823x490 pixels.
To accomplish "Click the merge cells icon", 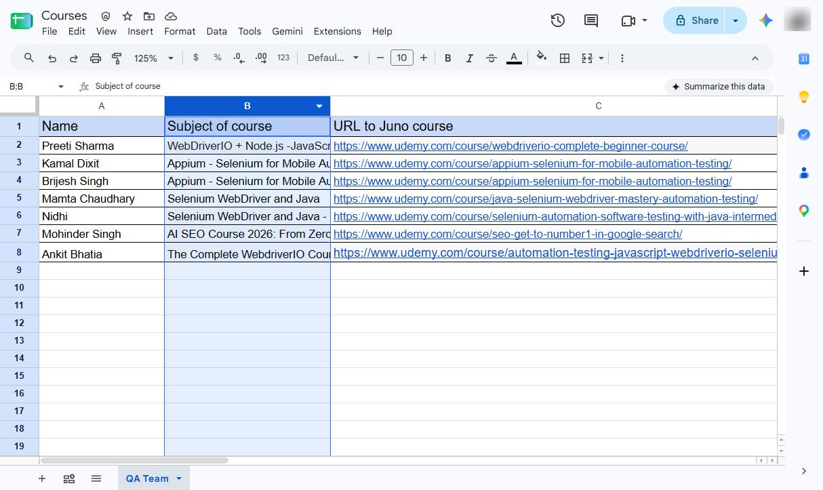I will click(x=587, y=58).
